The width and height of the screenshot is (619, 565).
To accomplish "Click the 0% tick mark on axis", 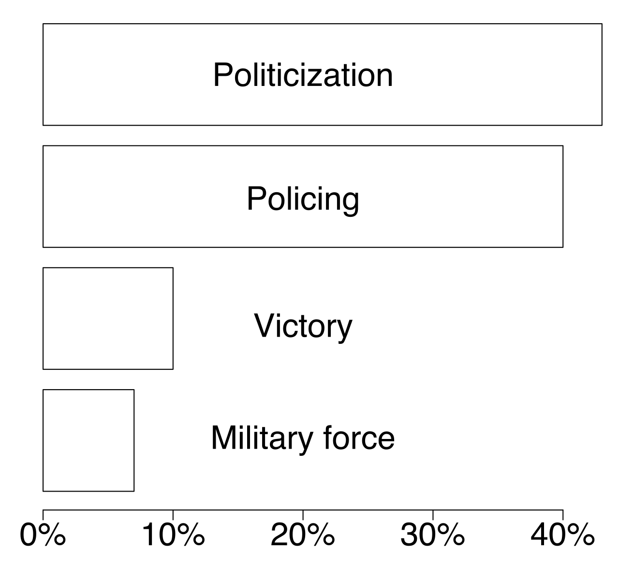I will click(43, 515).
